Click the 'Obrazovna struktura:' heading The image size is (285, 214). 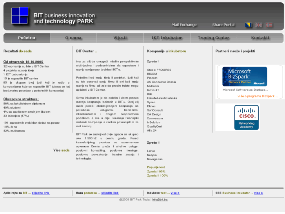[x=21, y=99]
